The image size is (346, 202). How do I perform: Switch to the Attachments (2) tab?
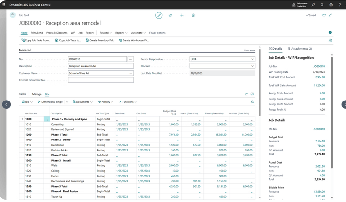click(299, 49)
